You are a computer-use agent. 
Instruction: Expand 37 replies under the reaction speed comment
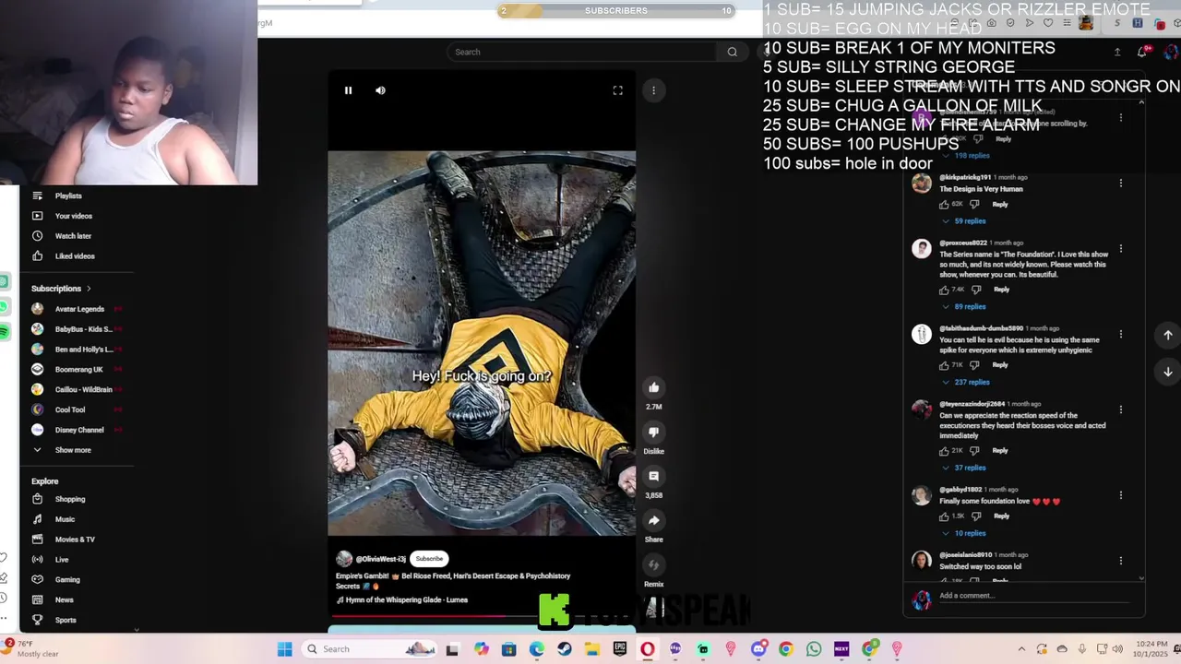964,468
